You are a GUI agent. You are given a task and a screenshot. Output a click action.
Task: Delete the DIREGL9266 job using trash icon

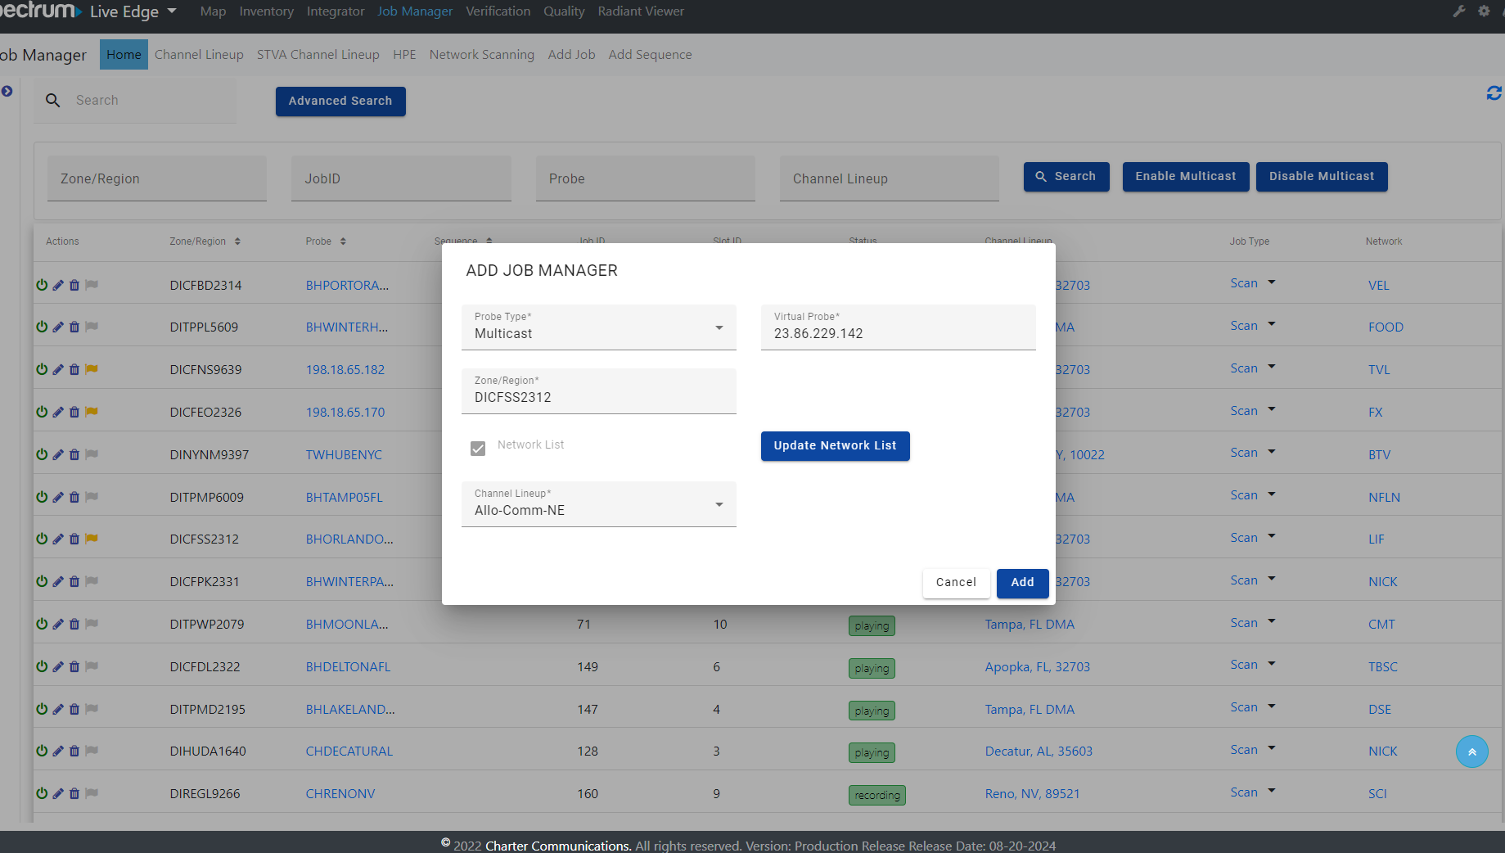74,793
